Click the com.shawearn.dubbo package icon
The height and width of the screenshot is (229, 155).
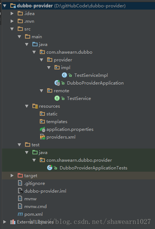[42, 52]
